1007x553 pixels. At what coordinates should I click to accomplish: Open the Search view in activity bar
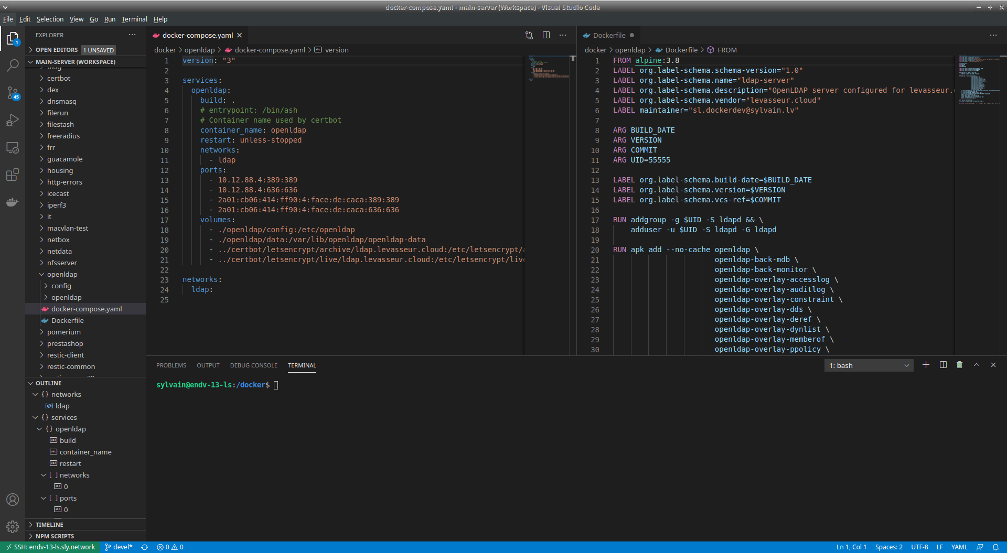coord(13,66)
